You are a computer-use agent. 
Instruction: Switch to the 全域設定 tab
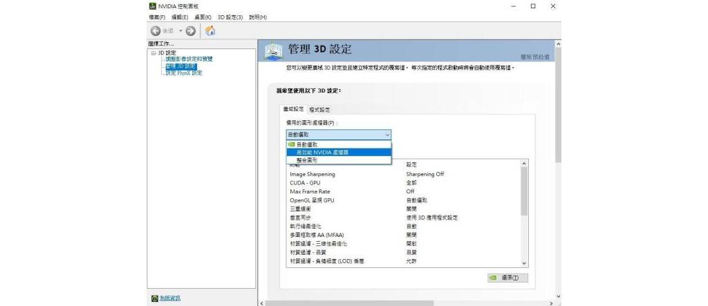(x=293, y=109)
